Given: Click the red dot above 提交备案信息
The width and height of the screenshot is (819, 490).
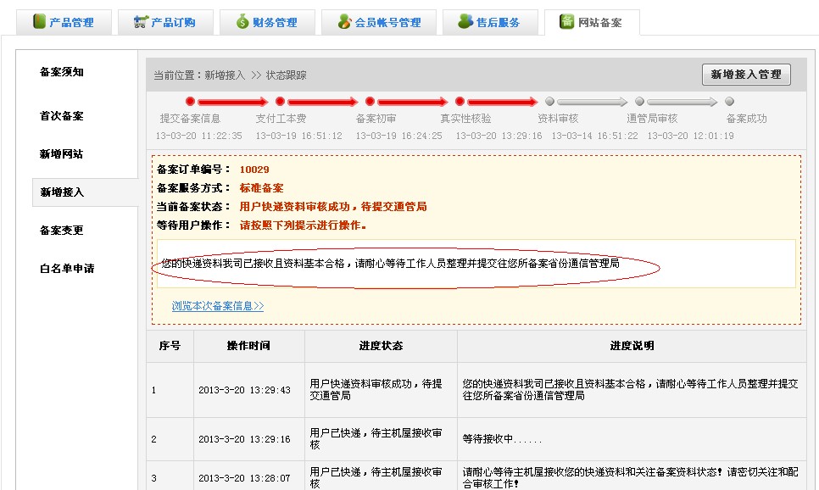Looking at the screenshot, I should click(x=190, y=102).
